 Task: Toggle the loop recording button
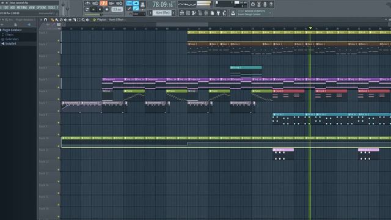(119, 3)
